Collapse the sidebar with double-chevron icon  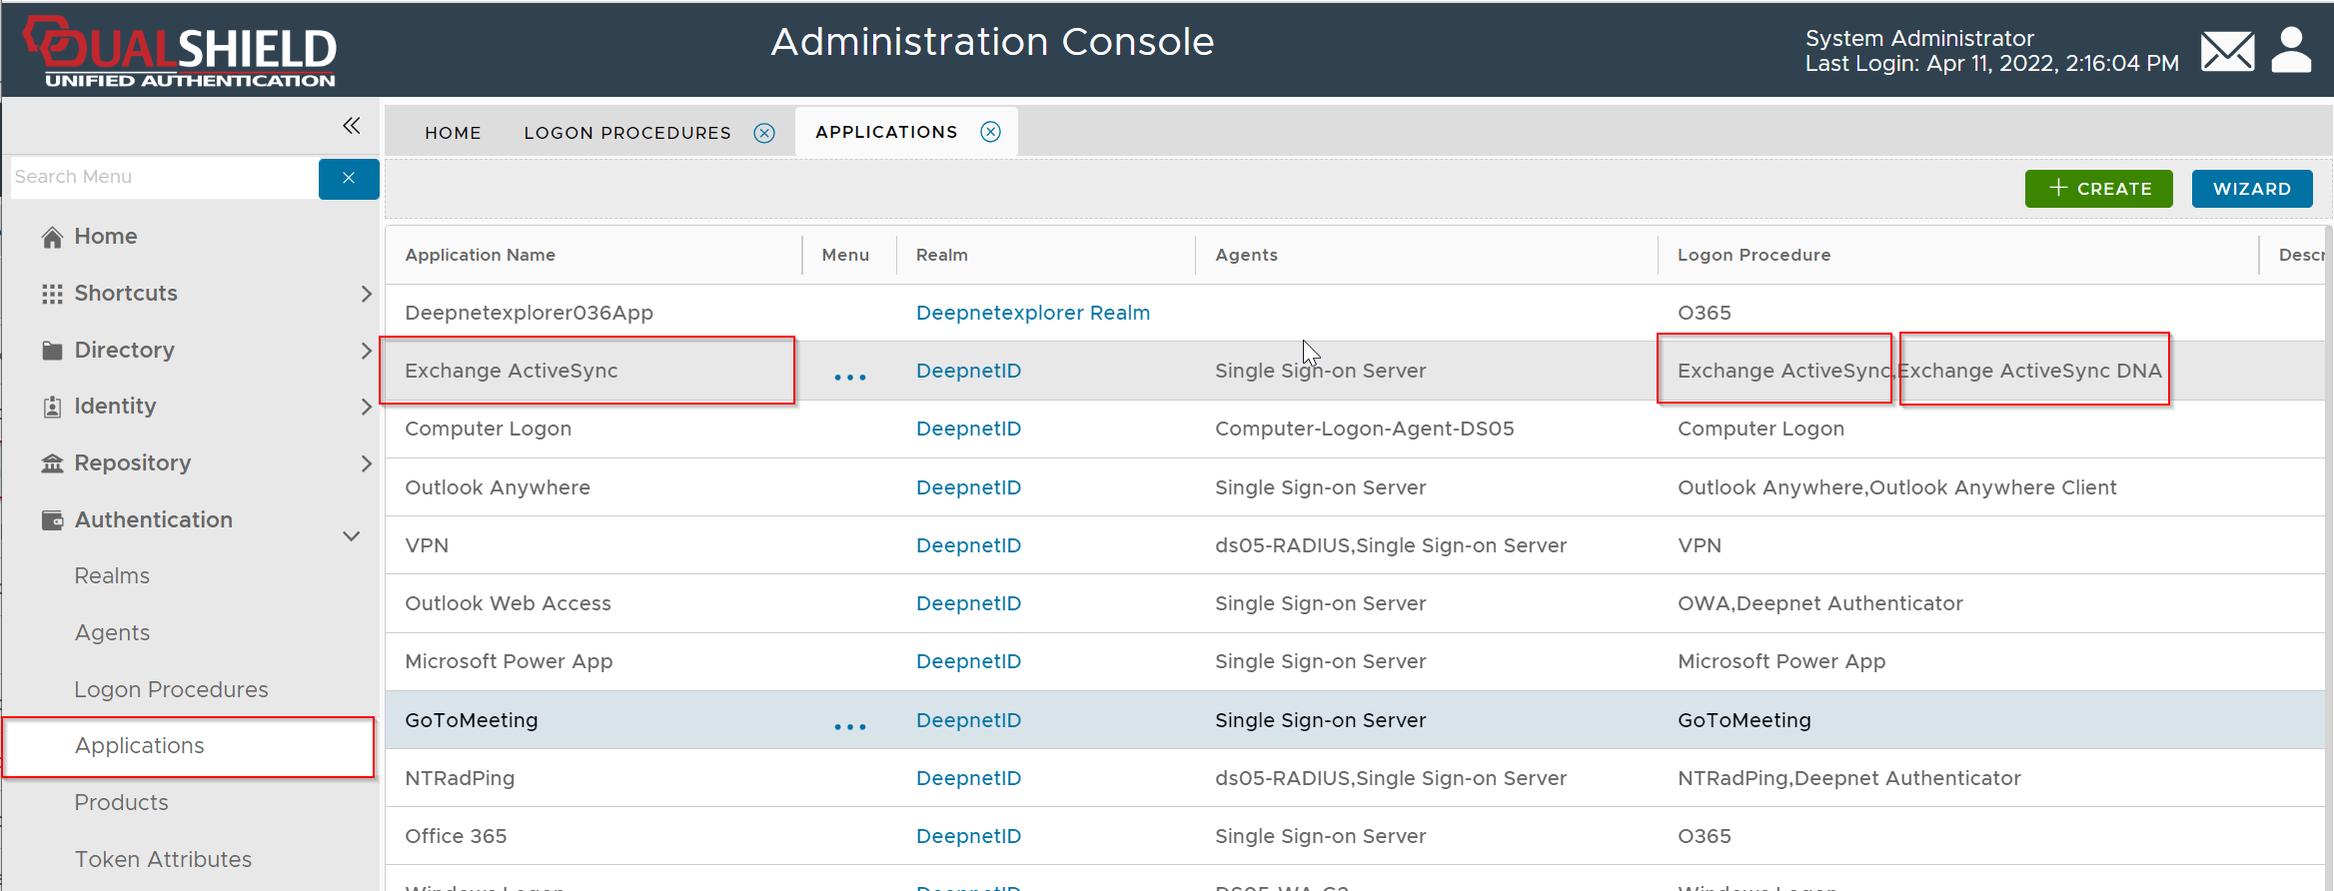[351, 126]
